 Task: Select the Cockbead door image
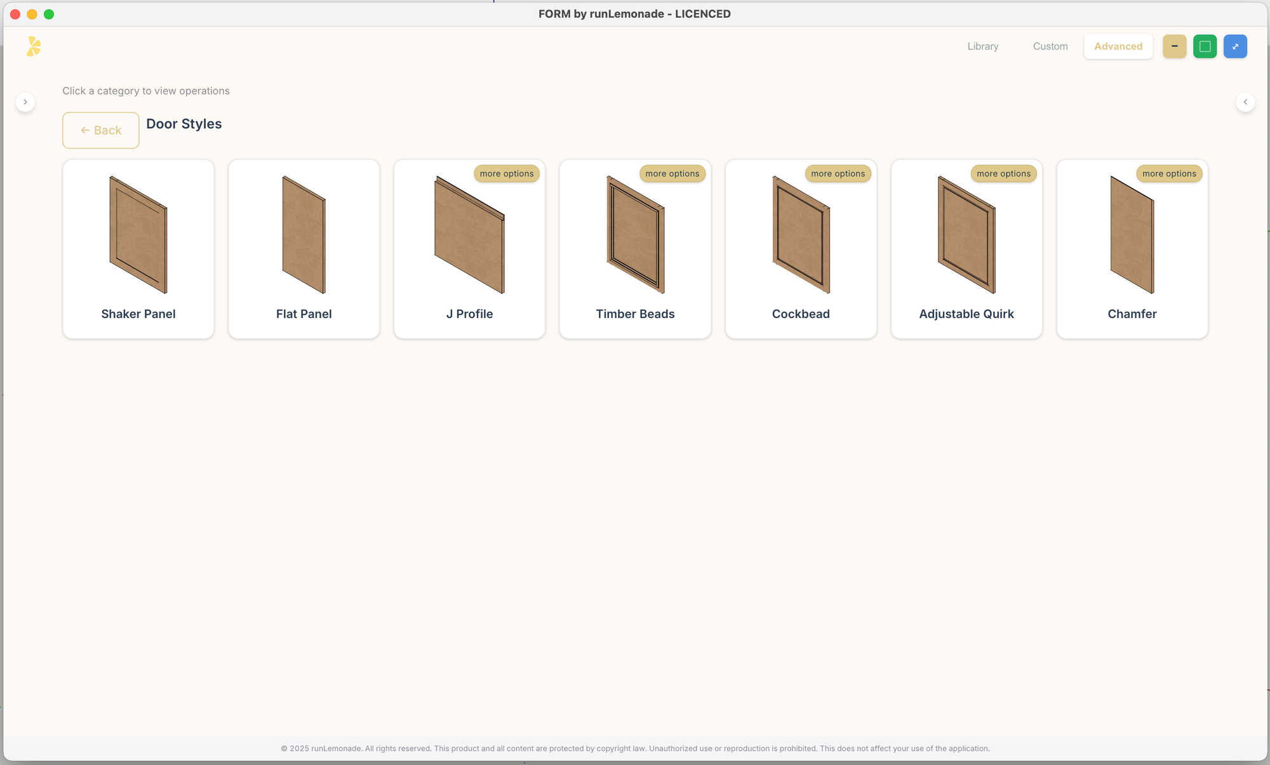tap(801, 235)
